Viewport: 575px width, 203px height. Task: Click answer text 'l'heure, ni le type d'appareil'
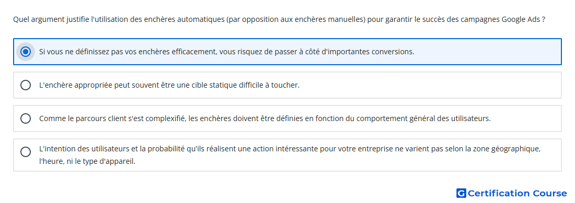(87, 161)
